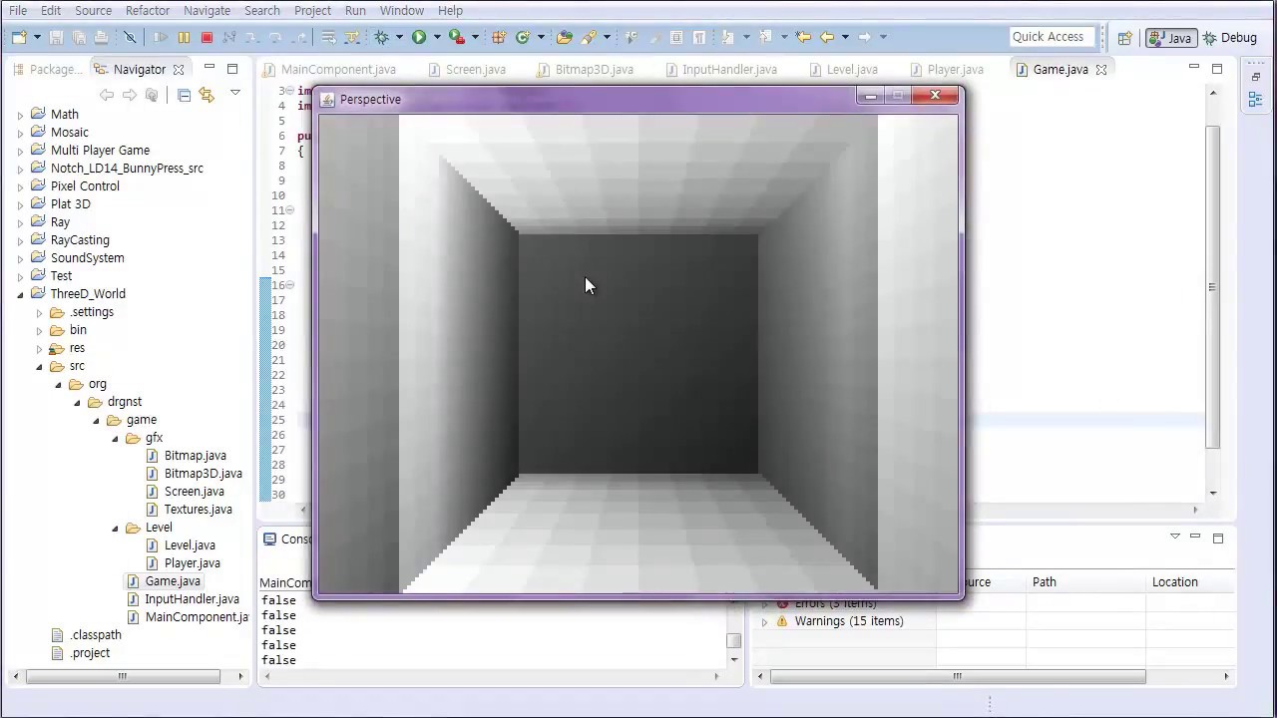Click the Outline icon in right trim bar

(x=1255, y=100)
